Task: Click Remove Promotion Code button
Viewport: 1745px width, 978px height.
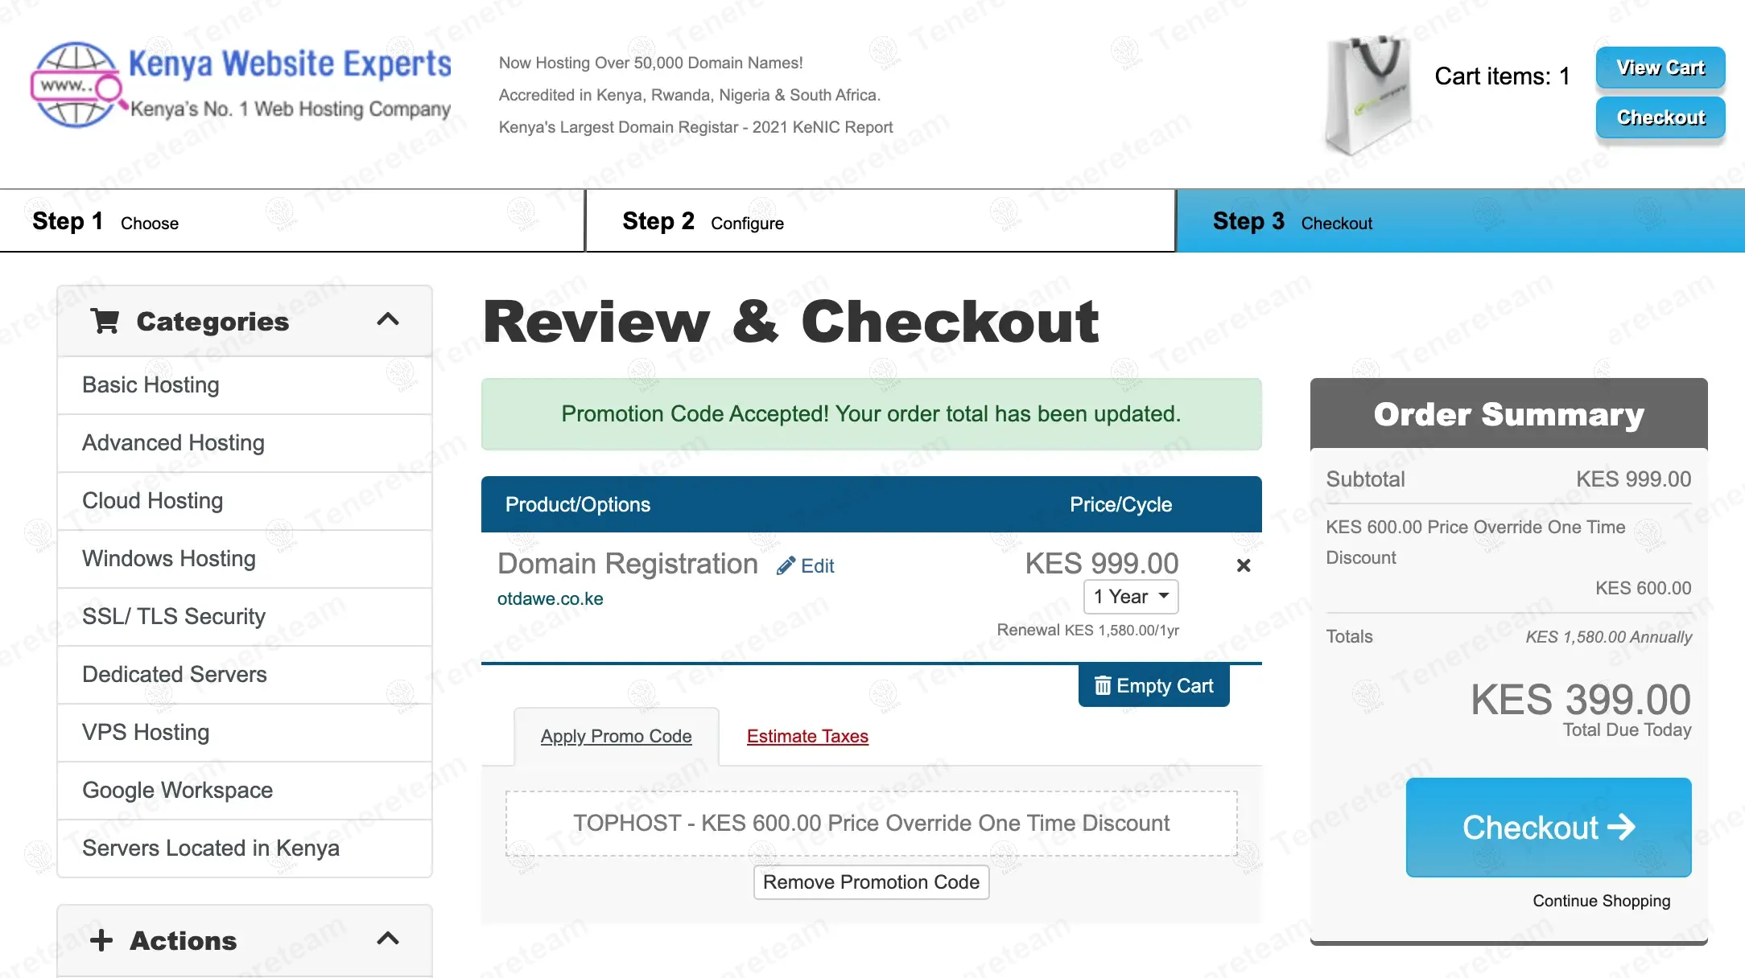Action: click(871, 882)
